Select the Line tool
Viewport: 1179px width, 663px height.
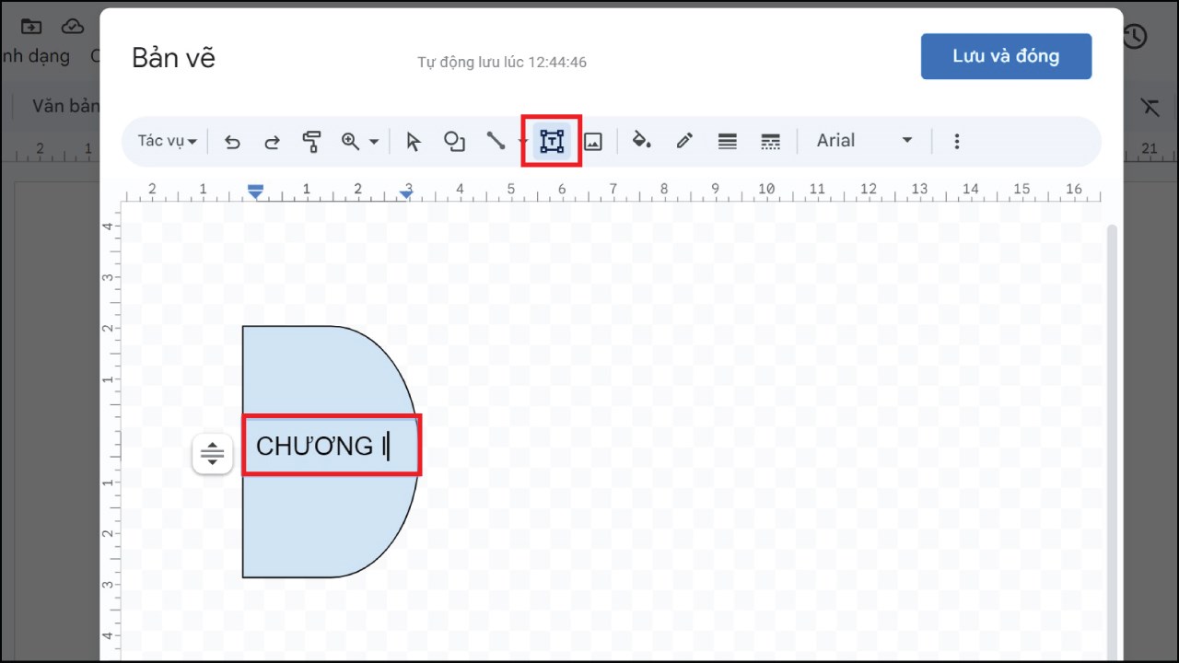[496, 142]
